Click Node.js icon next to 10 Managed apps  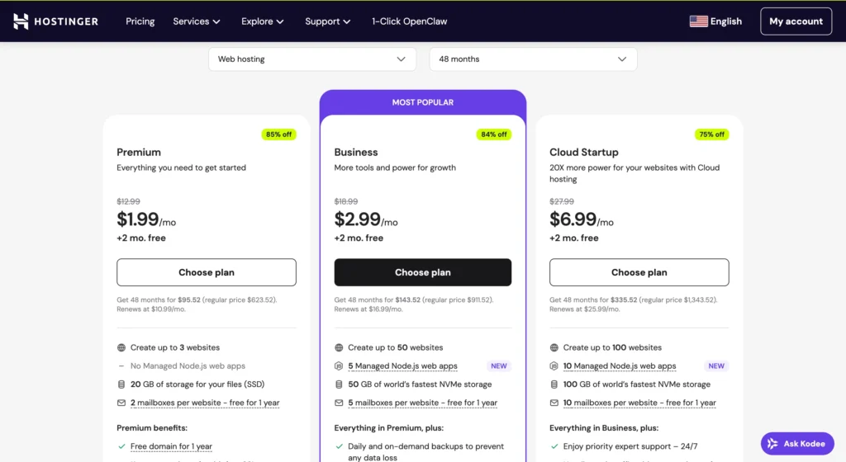(x=554, y=366)
